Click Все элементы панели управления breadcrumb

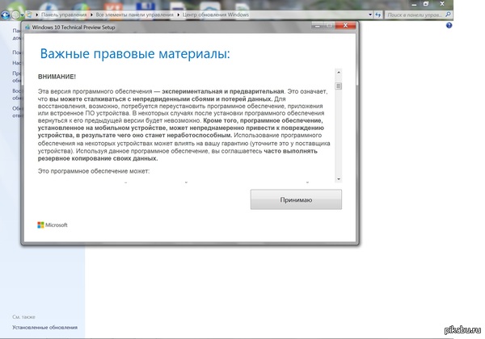[x=134, y=15]
